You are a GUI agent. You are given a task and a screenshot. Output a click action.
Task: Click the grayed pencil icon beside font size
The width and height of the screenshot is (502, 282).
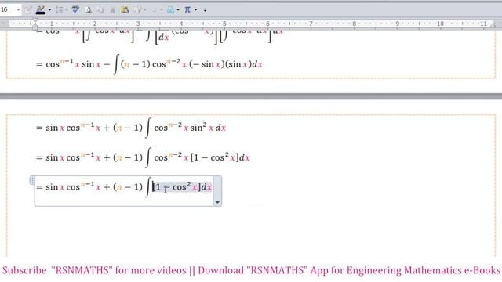(28, 10)
